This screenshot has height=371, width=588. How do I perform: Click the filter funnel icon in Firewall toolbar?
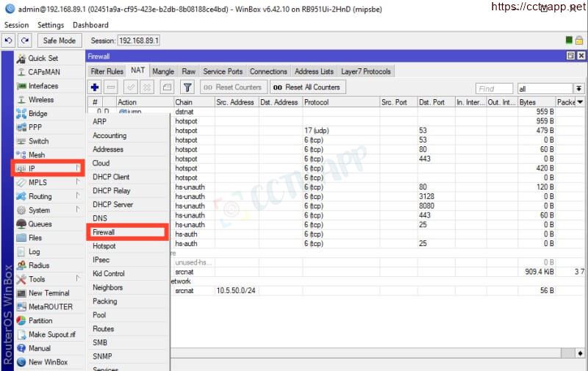[x=187, y=87]
